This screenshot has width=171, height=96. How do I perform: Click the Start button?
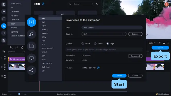(119, 76)
